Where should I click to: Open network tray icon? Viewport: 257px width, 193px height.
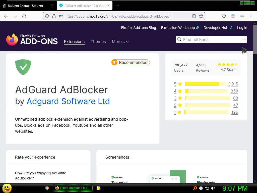207,188
